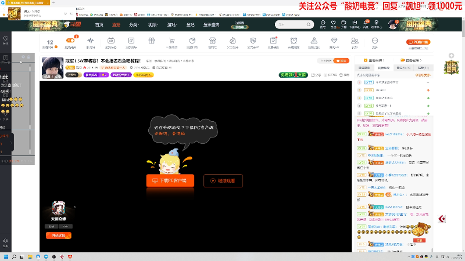Click the yellow tag under stream title

(x=144, y=75)
